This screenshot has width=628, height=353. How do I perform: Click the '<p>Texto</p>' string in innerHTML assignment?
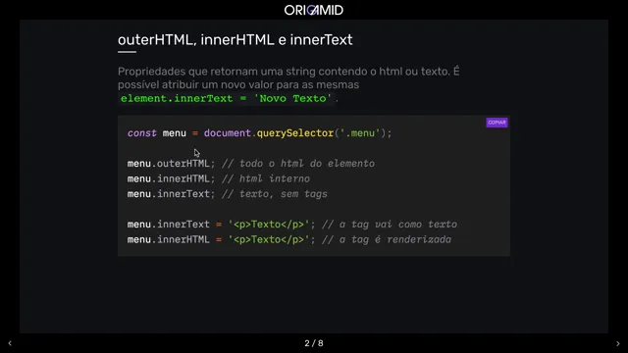tap(269, 239)
